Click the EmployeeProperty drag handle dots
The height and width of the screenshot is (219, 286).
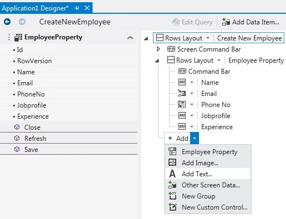pyautogui.click(x=9, y=37)
